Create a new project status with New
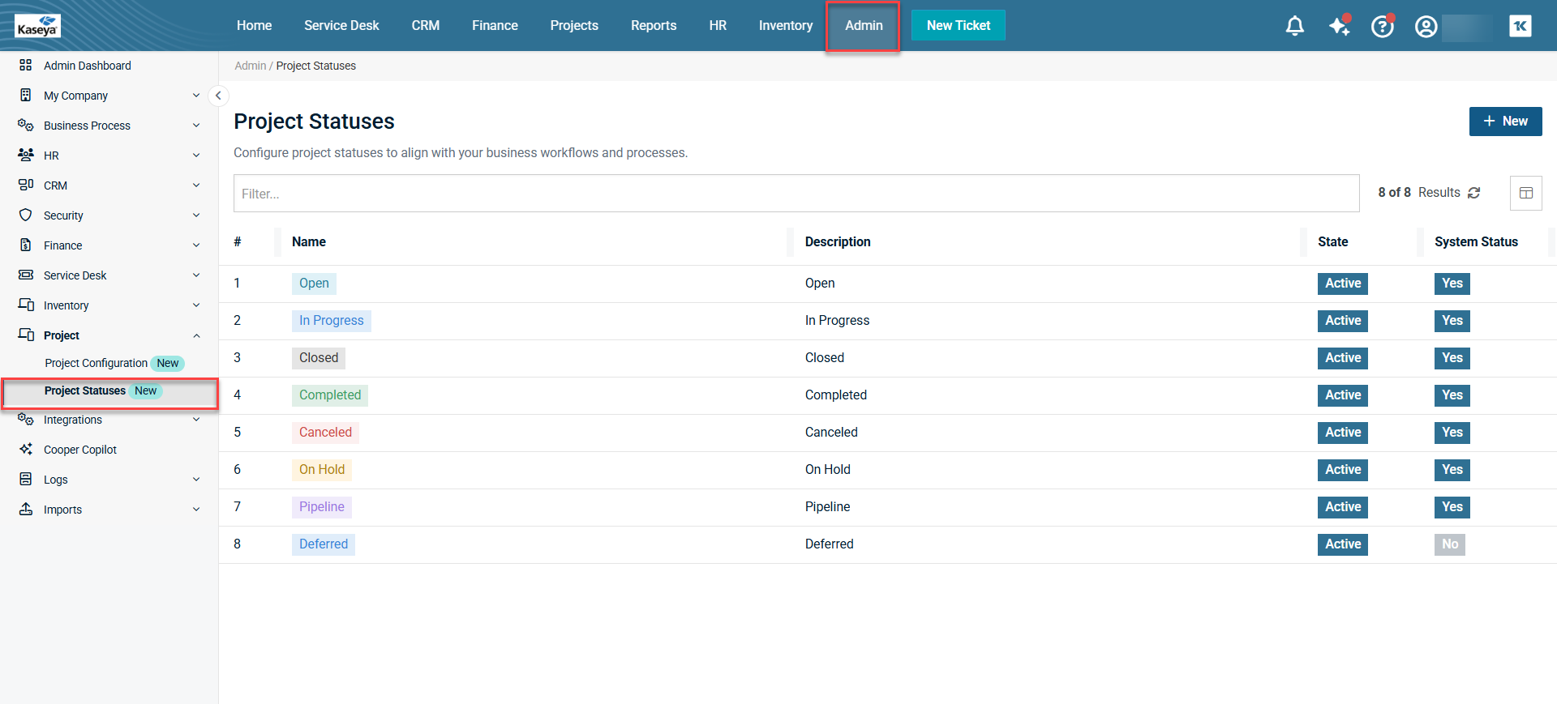This screenshot has height=704, width=1557. click(x=1504, y=122)
